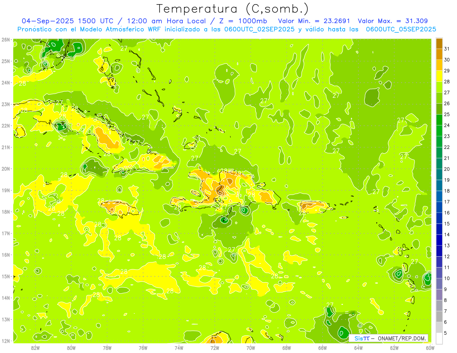Click the 22N latitude axis label
The image size is (457, 353).
point(5,126)
